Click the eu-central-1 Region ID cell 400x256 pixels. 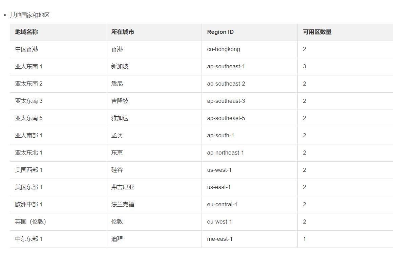coord(222,204)
